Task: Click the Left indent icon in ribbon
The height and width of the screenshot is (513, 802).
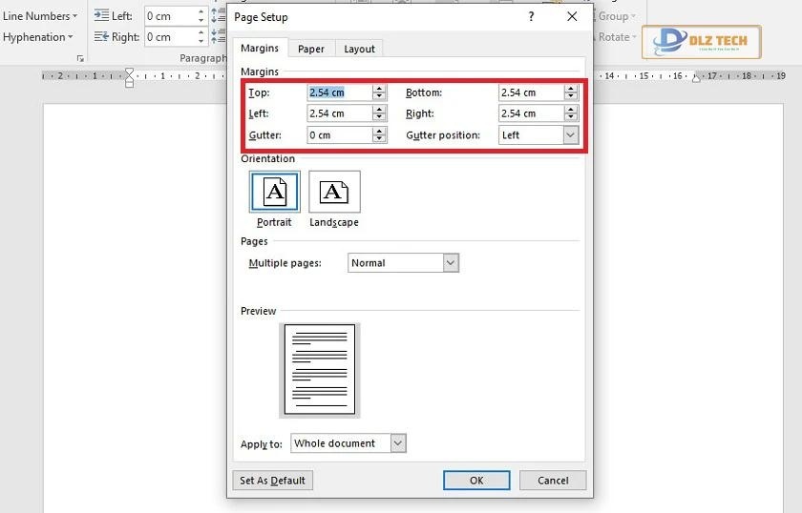Action: tap(102, 16)
